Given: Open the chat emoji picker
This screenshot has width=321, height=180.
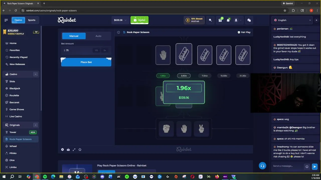Looking at the screenshot, I should [x=307, y=166].
